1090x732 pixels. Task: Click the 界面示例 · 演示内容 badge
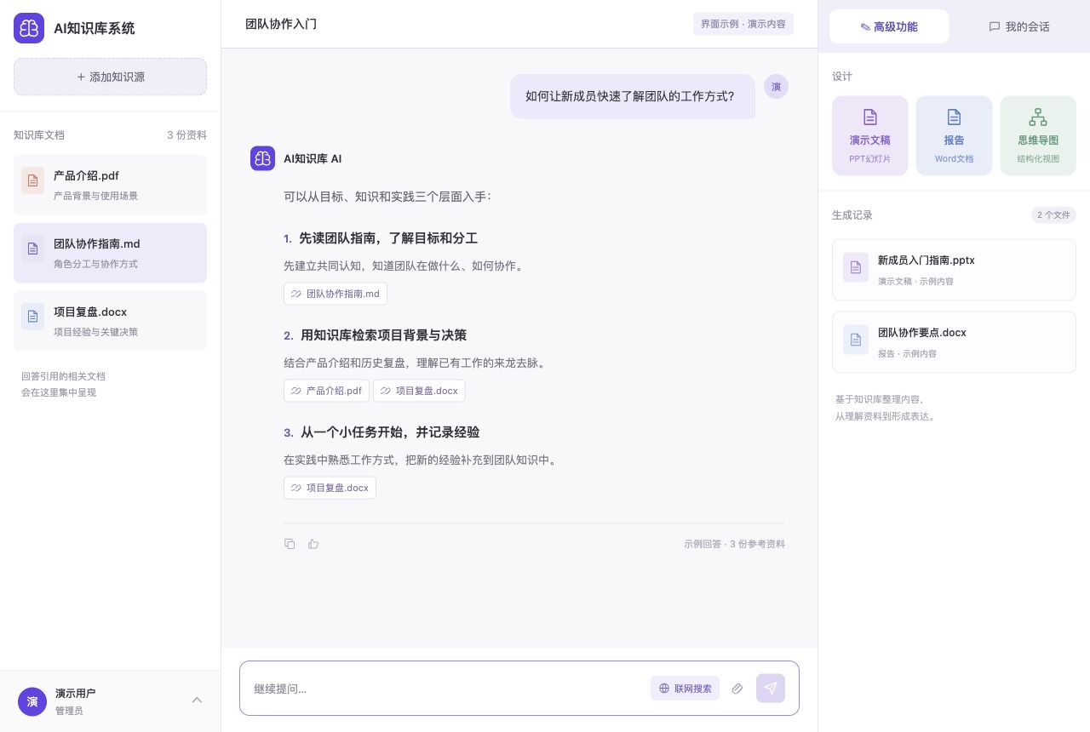(743, 24)
